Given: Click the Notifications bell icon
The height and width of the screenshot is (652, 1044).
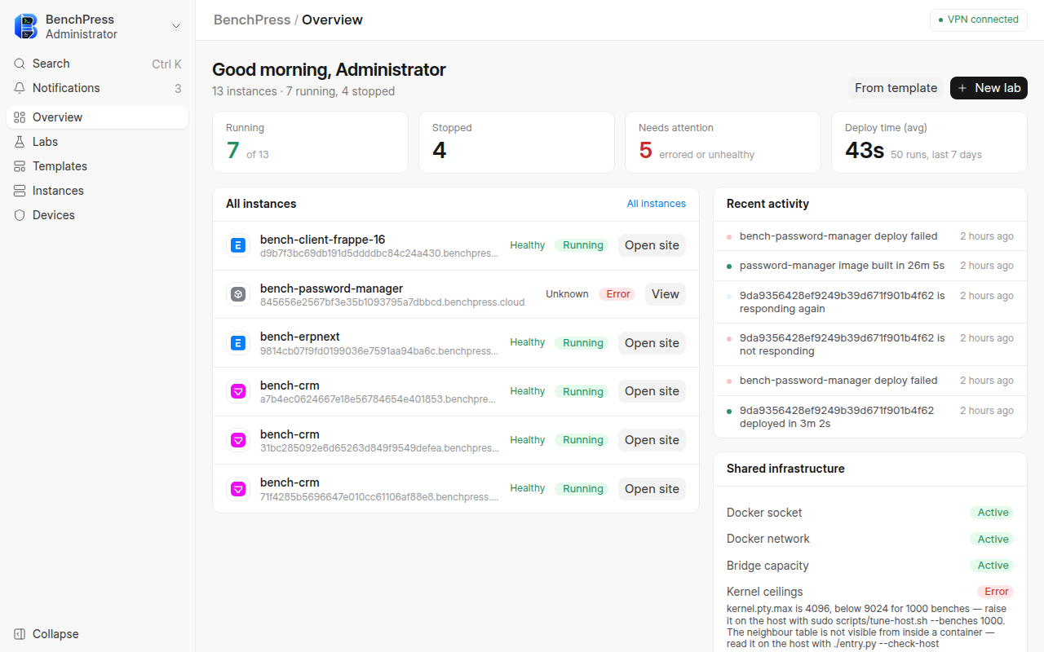Looking at the screenshot, I should (x=20, y=88).
